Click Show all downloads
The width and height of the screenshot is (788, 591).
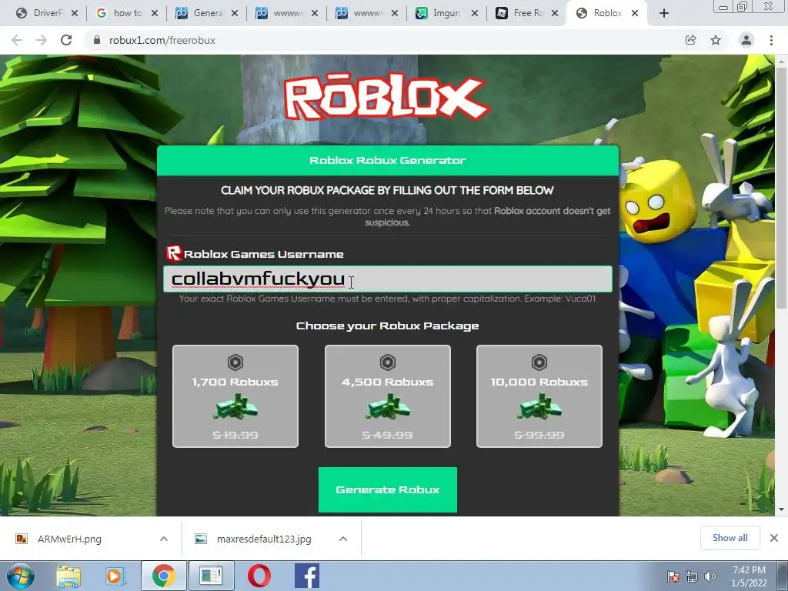point(730,538)
